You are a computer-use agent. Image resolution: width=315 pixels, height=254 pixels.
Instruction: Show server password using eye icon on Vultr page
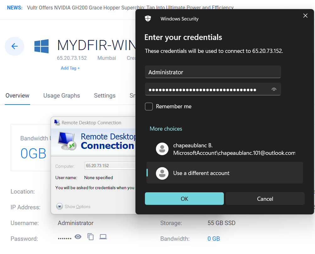78,237
